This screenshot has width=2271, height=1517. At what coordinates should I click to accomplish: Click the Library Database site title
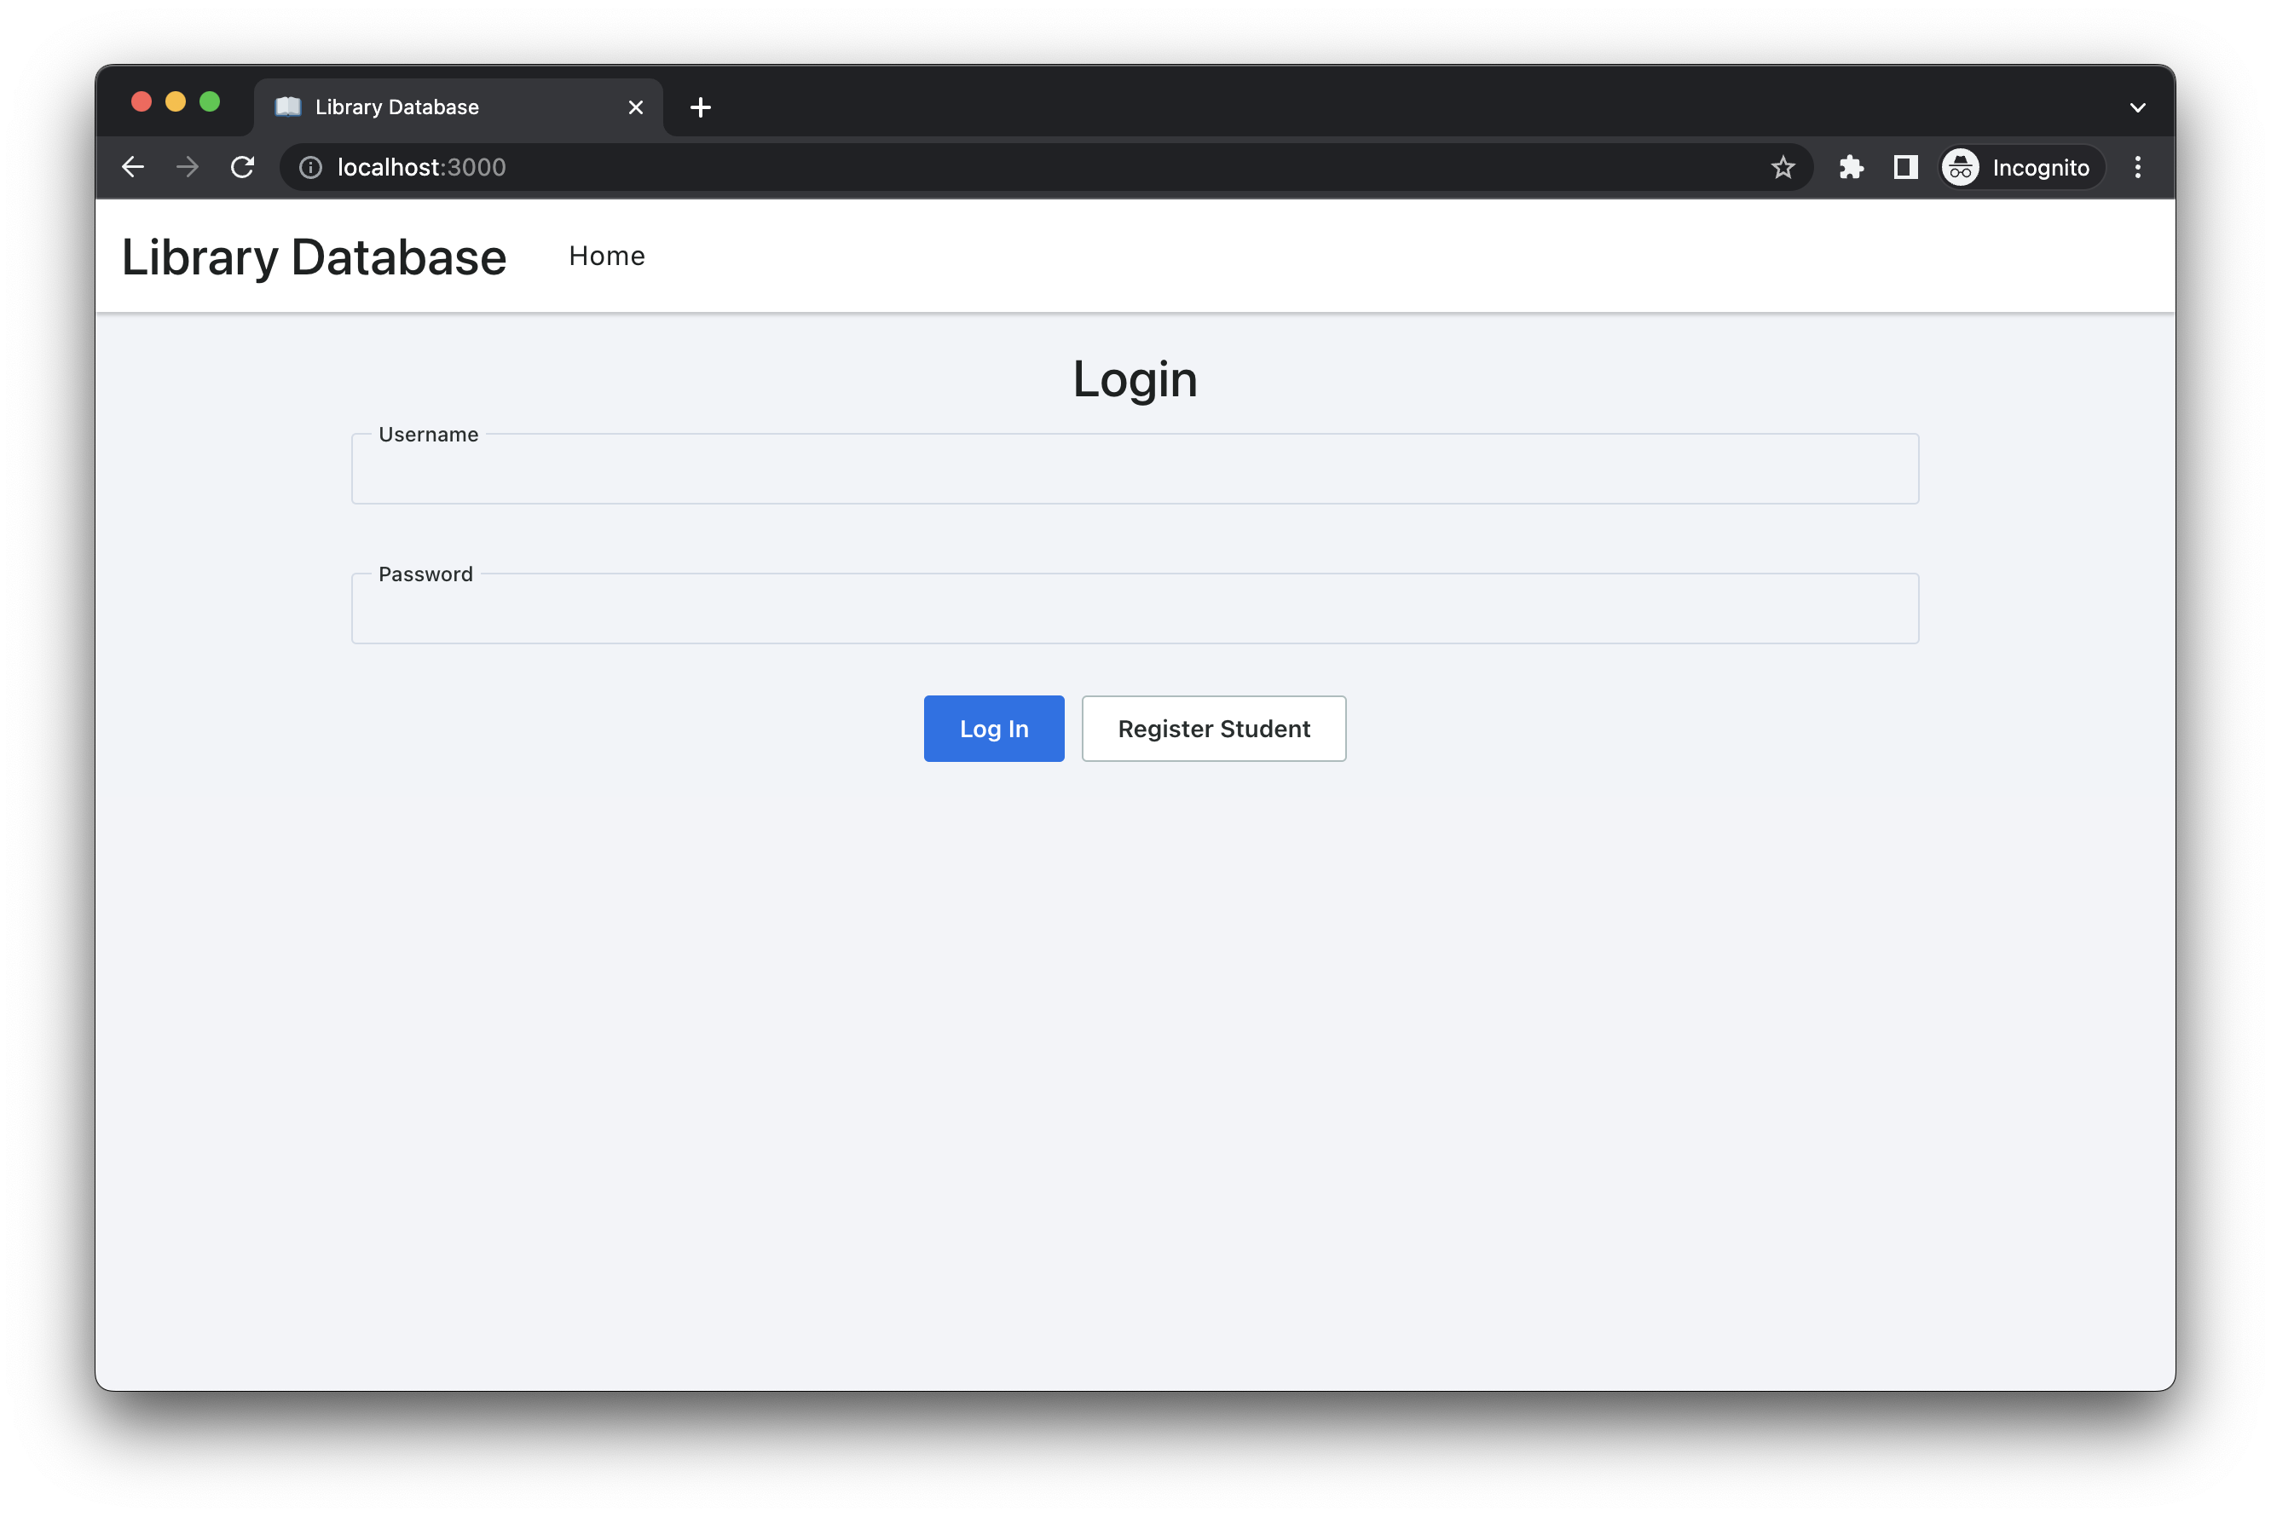[314, 257]
